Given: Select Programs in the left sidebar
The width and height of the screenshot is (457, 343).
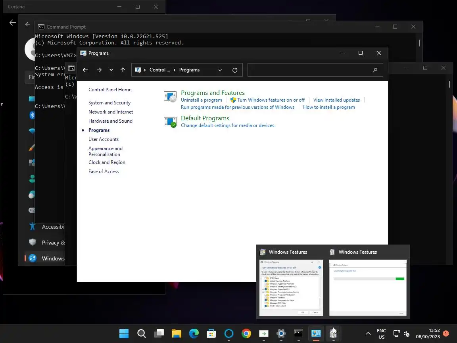Looking at the screenshot, I should [99, 130].
